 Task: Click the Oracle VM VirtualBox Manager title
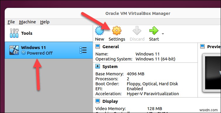[x=138, y=13]
